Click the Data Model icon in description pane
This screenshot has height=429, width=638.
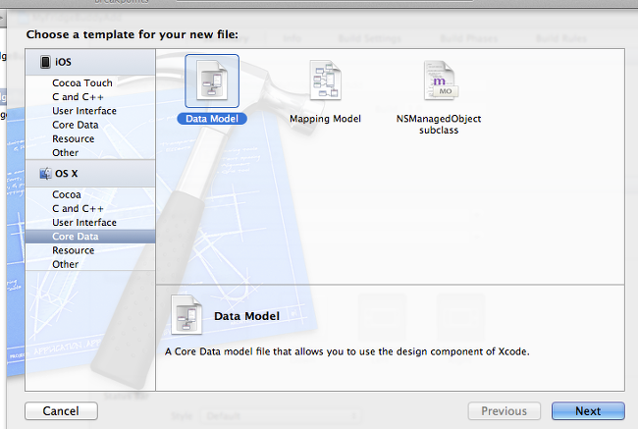click(186, 314)
